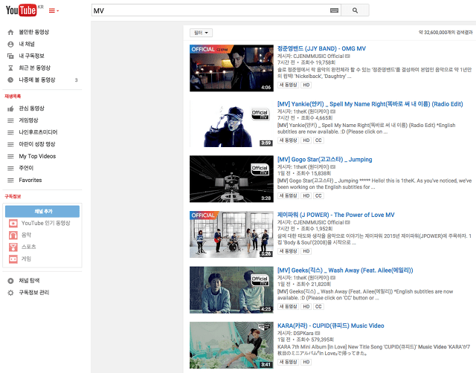
Task: Open 구독정보 관리 gear icon
Action: [10, 293]
